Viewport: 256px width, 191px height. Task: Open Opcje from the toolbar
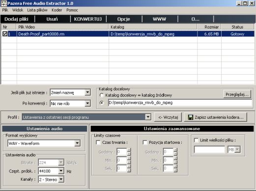124,19
